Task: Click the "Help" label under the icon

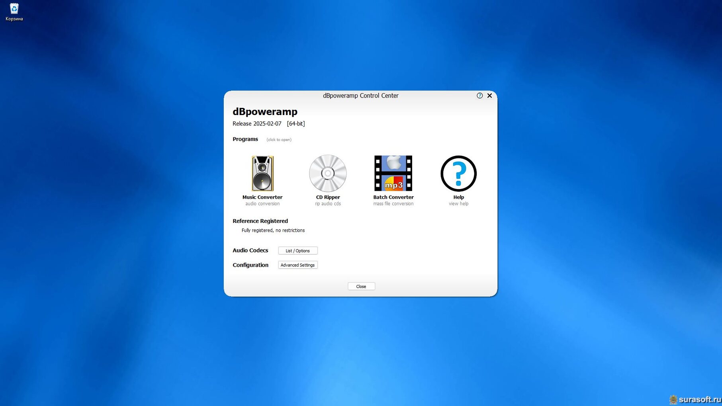Action: tap(459, 197)
